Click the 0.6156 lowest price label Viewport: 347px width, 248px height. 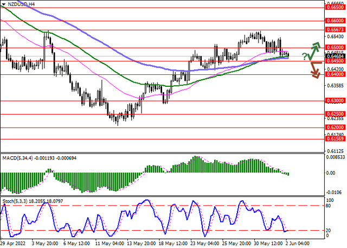pos(333,139)
